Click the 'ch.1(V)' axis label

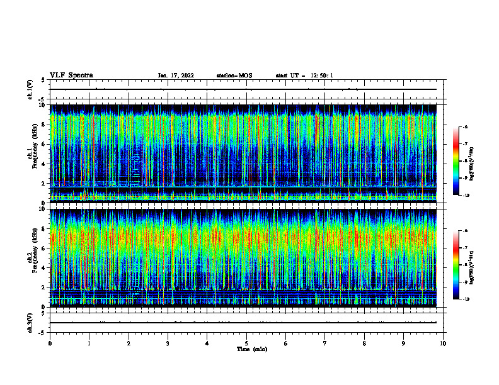click(x=30, y=89)
